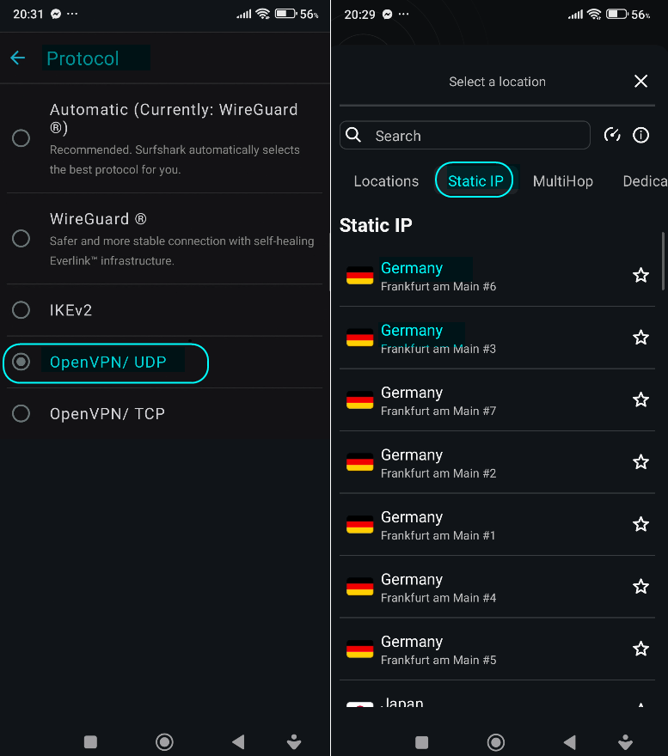
Task: Tap German flag for Frankfurt #6
Action: click(359, 275)
